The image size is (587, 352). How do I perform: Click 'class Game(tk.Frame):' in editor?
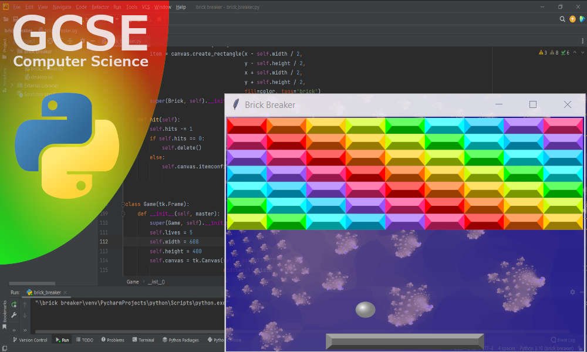[x=157, y=204]
